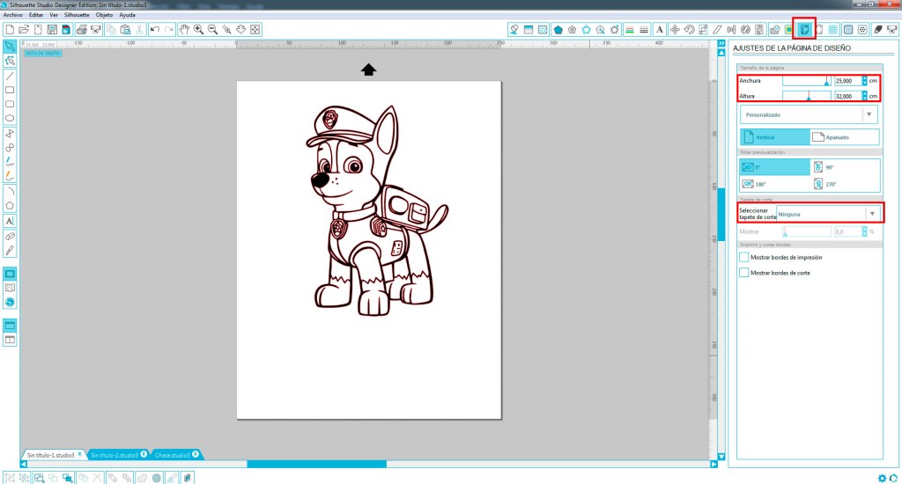Open a file using the folder icon
902x484 pixels.
point(24,29)
